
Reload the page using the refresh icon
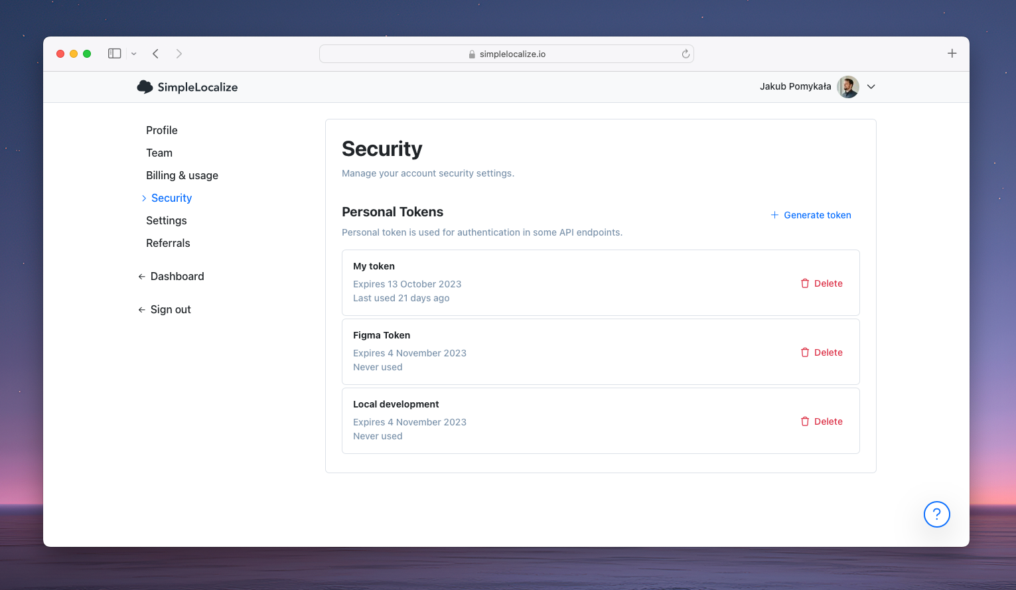pyautogui.click(x=686, y=54)
